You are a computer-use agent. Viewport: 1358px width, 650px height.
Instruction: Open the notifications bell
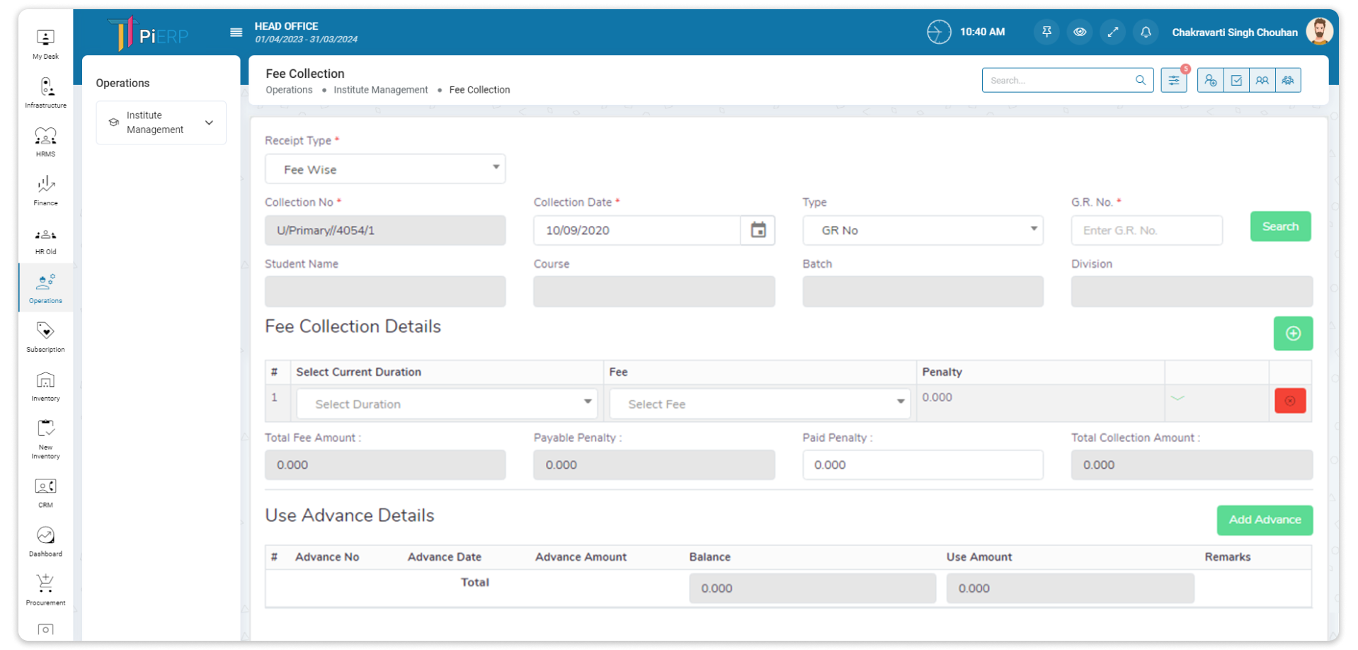1146,32
